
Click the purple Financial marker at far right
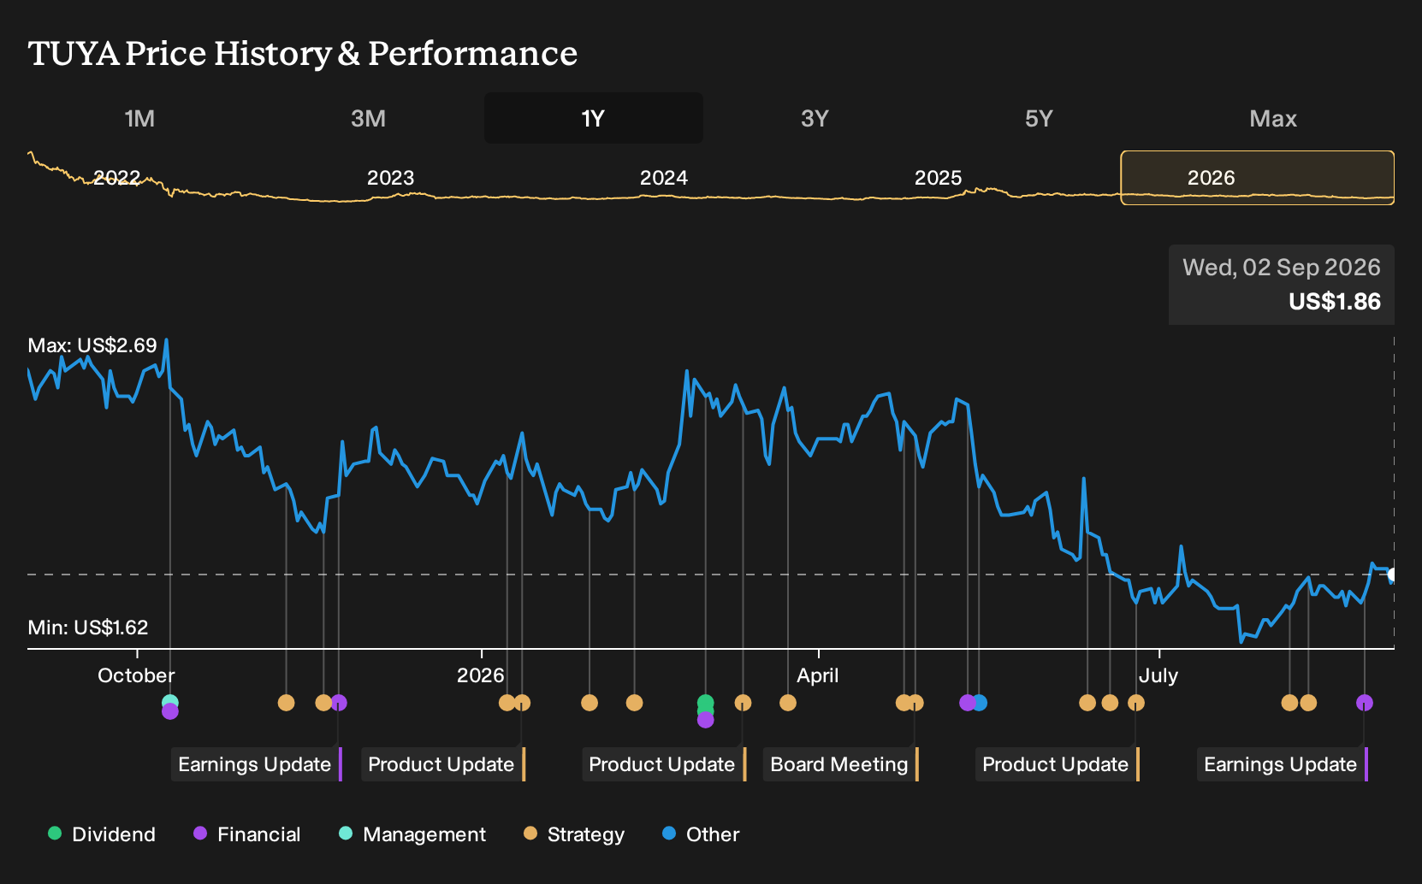(1365, 703)
